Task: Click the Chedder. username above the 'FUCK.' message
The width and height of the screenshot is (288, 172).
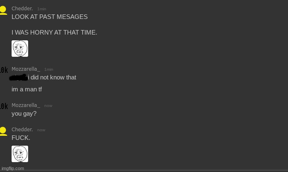Action: pos(22,130)
